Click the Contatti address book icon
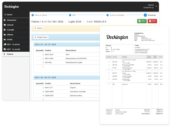171x127 pixels. [x=5, y=30]
